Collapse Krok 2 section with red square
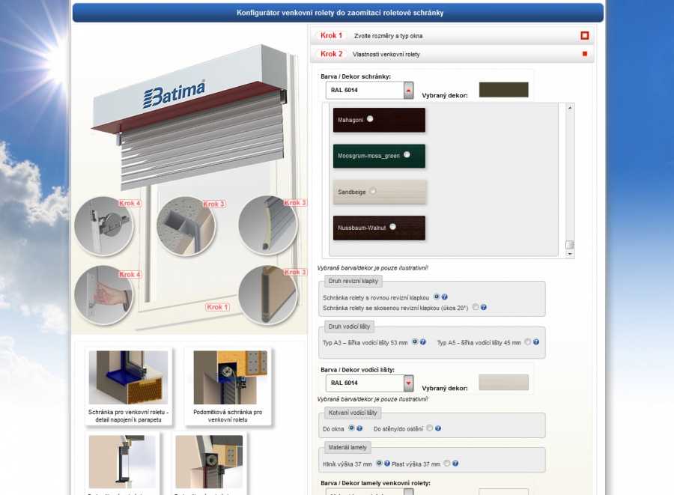 click(x=585, y=54)
